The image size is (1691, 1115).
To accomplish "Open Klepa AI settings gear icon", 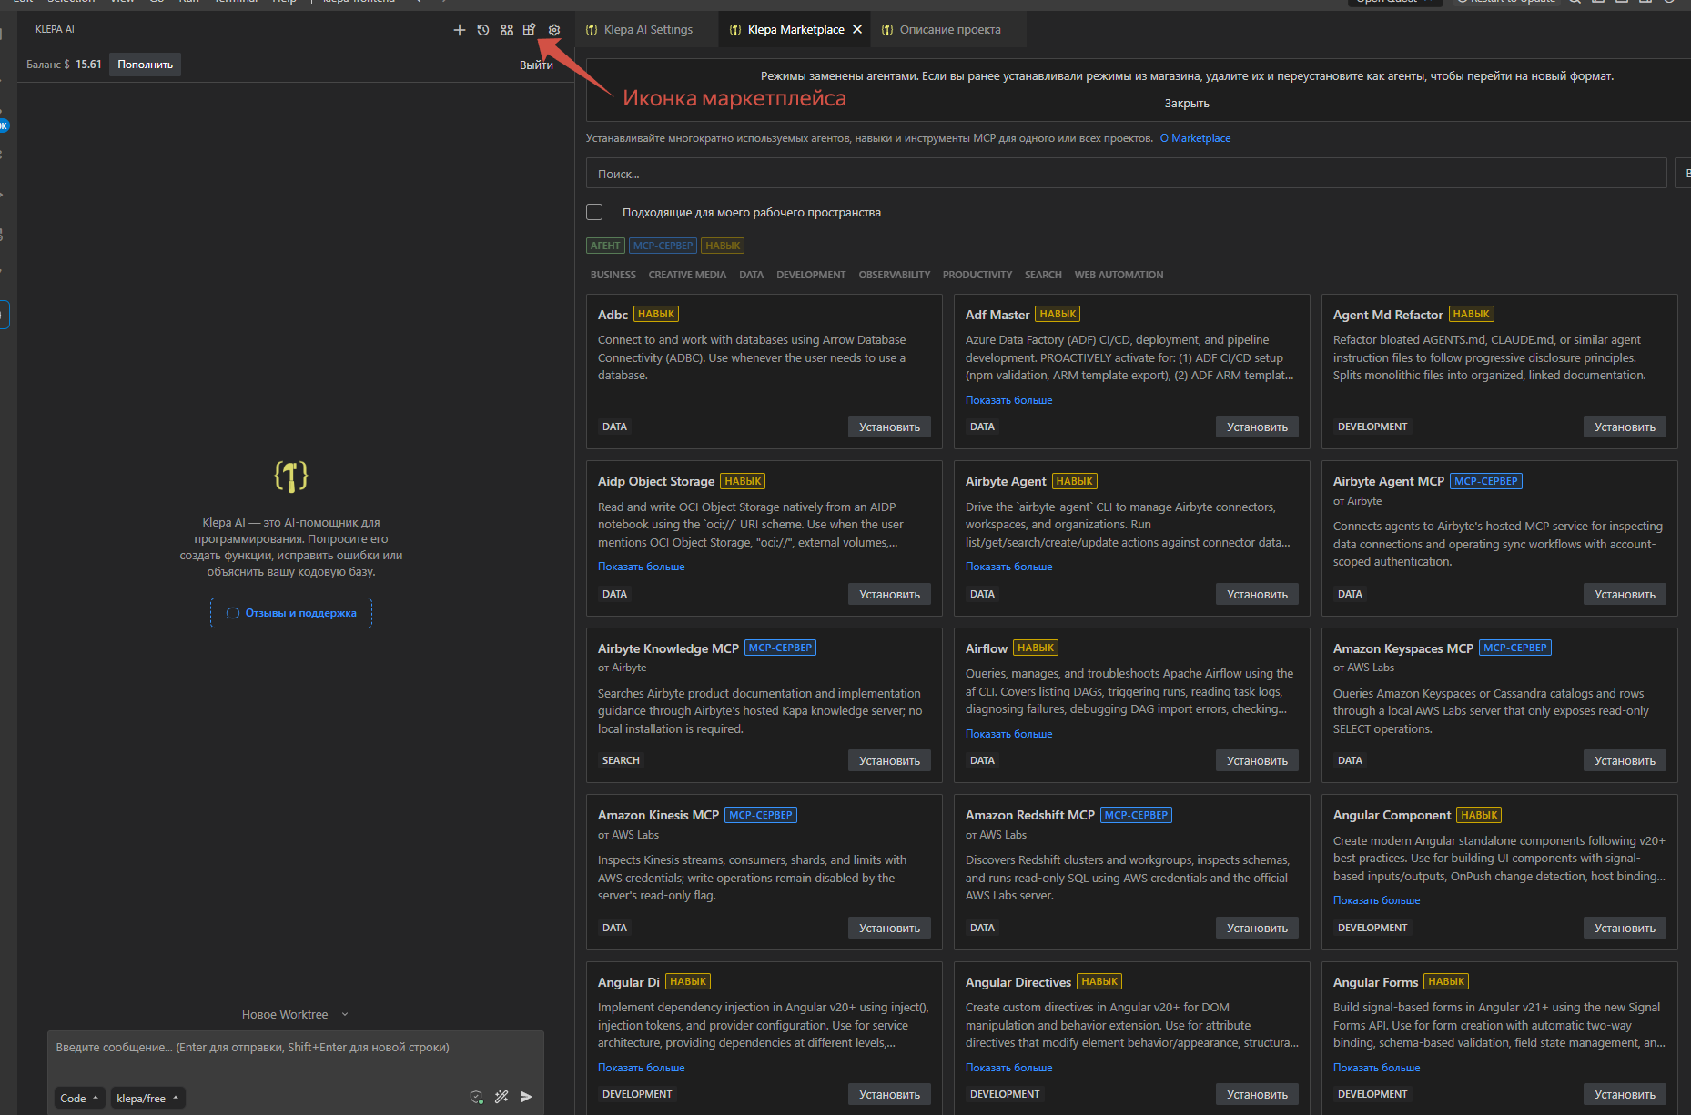I will (554, 30).
